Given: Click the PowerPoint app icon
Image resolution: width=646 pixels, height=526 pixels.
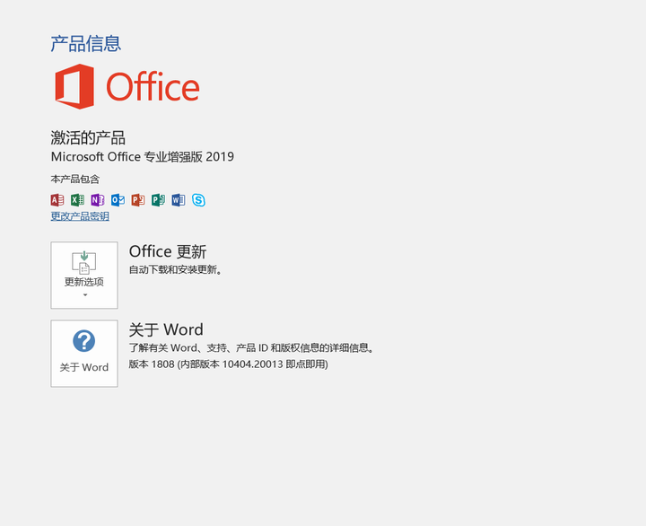Looking at the screenshot, I should [x=138, y=200].
